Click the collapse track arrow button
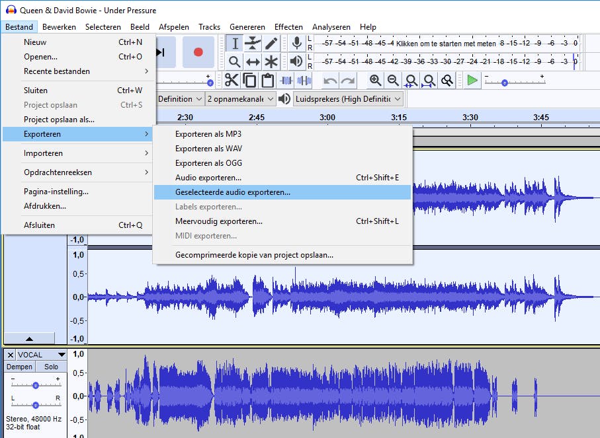This screenshot has height=438, width=600. pos(30,338)
